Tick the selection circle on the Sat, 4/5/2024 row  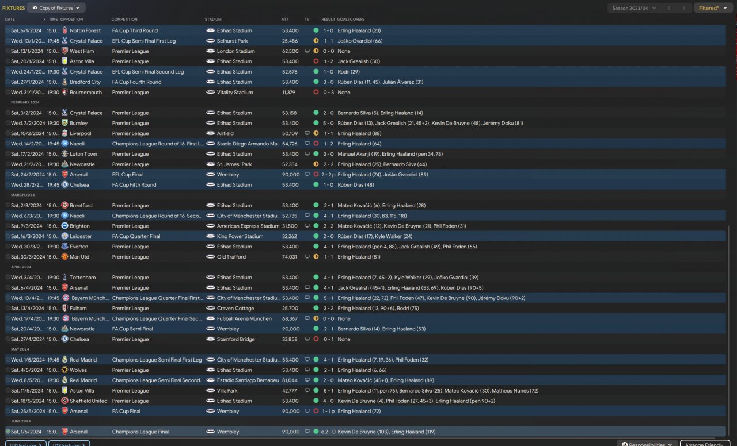point(7,370)
